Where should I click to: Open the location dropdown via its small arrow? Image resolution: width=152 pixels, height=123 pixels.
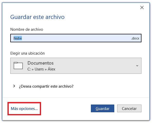(x=137, y=66)
